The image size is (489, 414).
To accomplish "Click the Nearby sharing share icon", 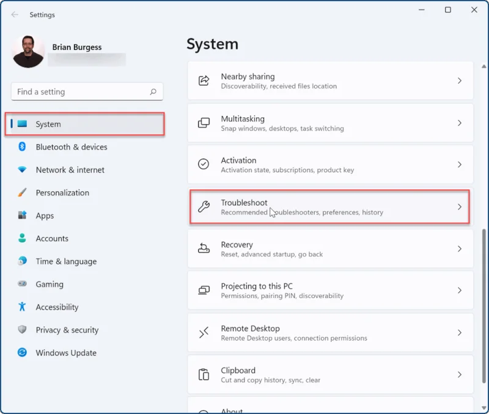I will coord(204,81).
